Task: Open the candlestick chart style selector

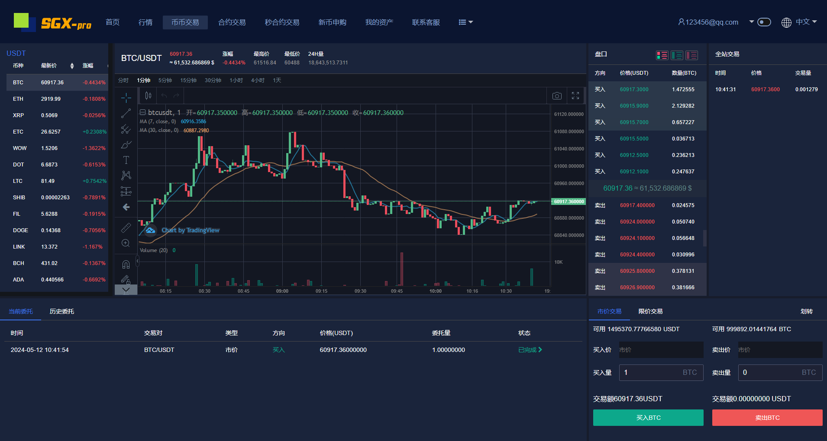Action: [x=148, y=96]
